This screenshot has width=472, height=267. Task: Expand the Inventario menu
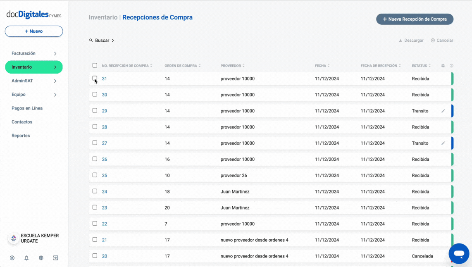tap(34, 67)
